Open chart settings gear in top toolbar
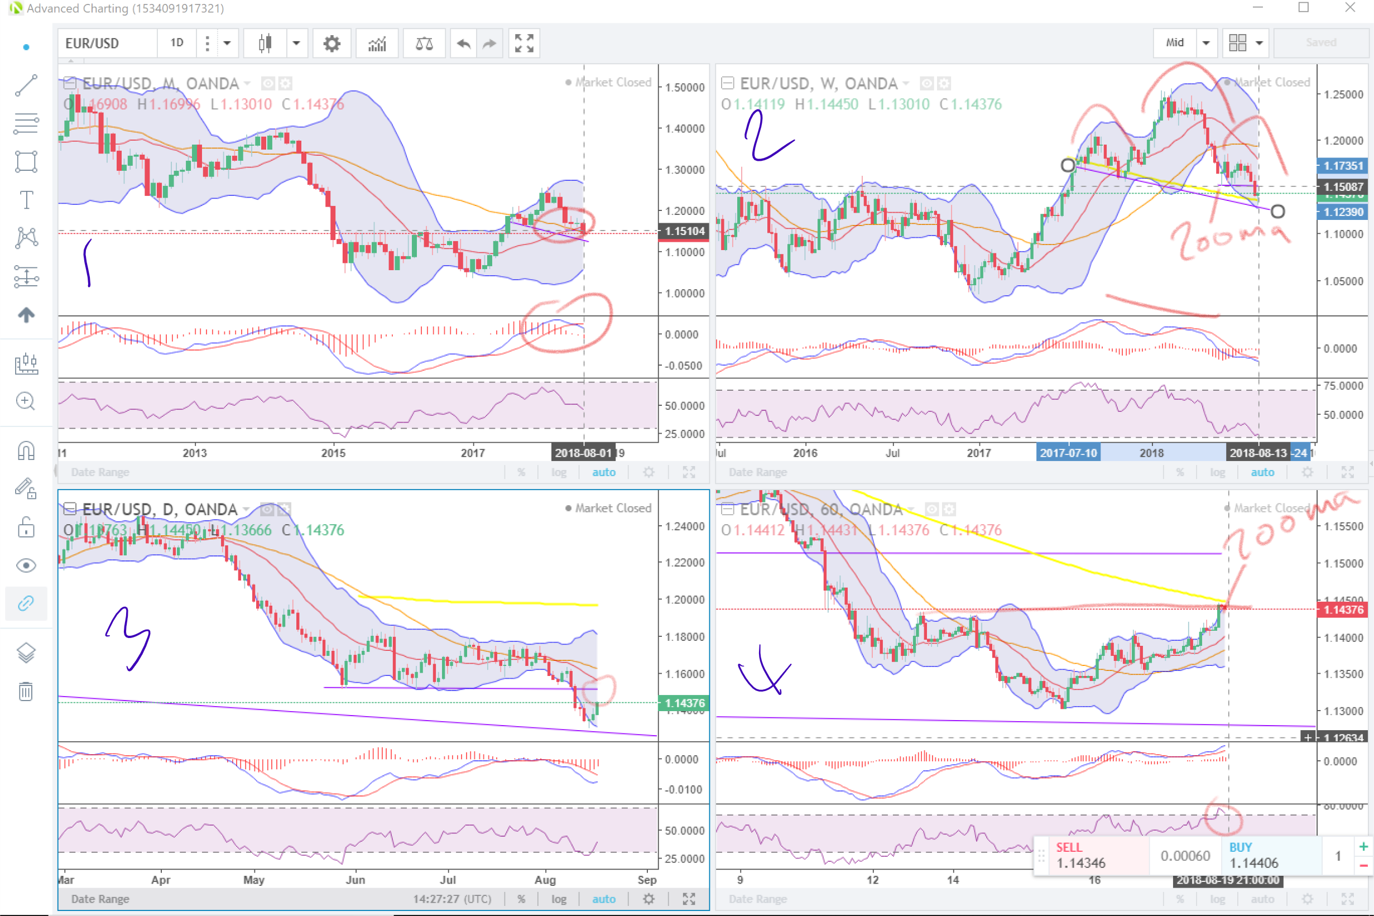This screenshot has width=1374, height=916. (x=332, y=43)
